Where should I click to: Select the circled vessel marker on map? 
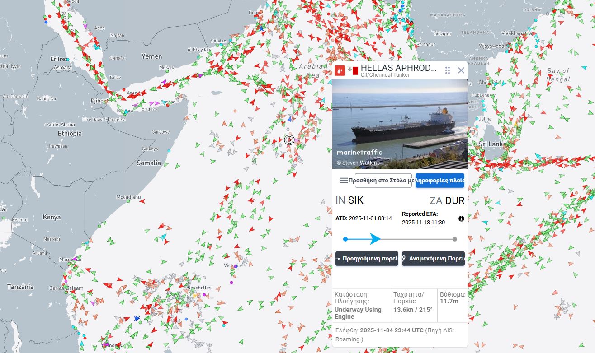click(289, 140)
